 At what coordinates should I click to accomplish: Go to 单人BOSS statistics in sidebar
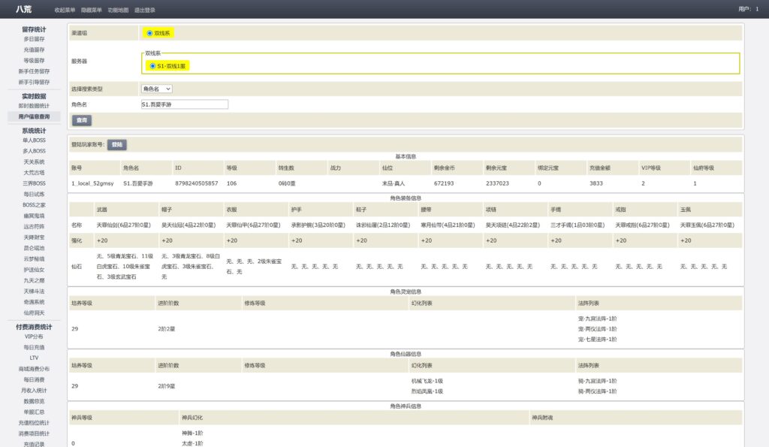(x=34, y=140)
